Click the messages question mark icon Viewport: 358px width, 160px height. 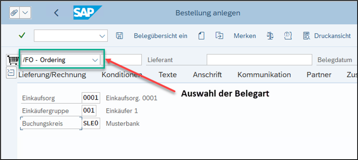(x=288, y=36)
